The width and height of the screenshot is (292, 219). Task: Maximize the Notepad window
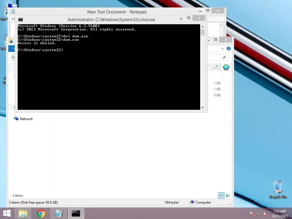coord(208,11)
